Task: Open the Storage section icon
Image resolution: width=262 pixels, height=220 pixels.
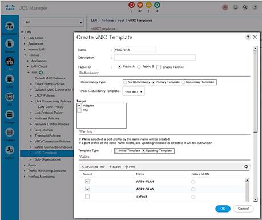Action: point(10,114)
